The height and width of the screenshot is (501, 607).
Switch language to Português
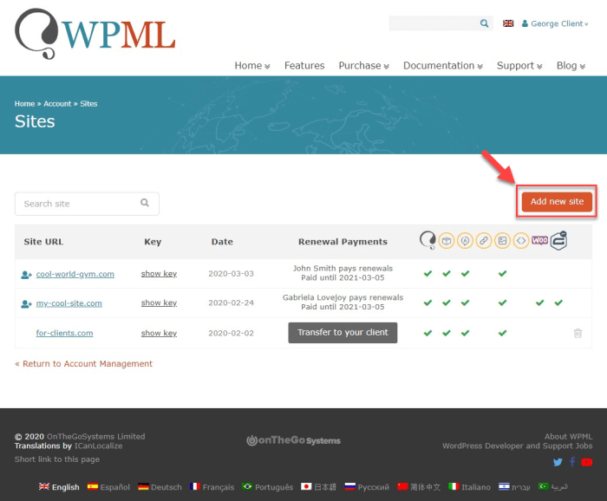(x=267, y=486)
